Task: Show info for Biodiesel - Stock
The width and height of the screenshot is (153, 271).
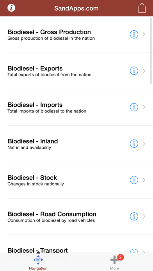Action: 134,180
